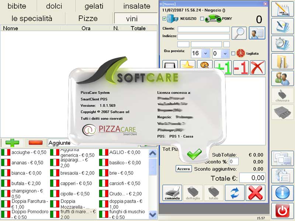Select the Pizze tab
The image size is (295, 221).
88,18
